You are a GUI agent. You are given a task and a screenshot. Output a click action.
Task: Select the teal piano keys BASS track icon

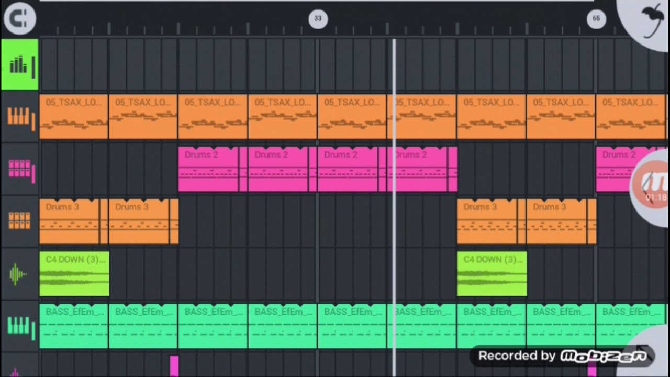pyautogui.click(x=19, y=326)
